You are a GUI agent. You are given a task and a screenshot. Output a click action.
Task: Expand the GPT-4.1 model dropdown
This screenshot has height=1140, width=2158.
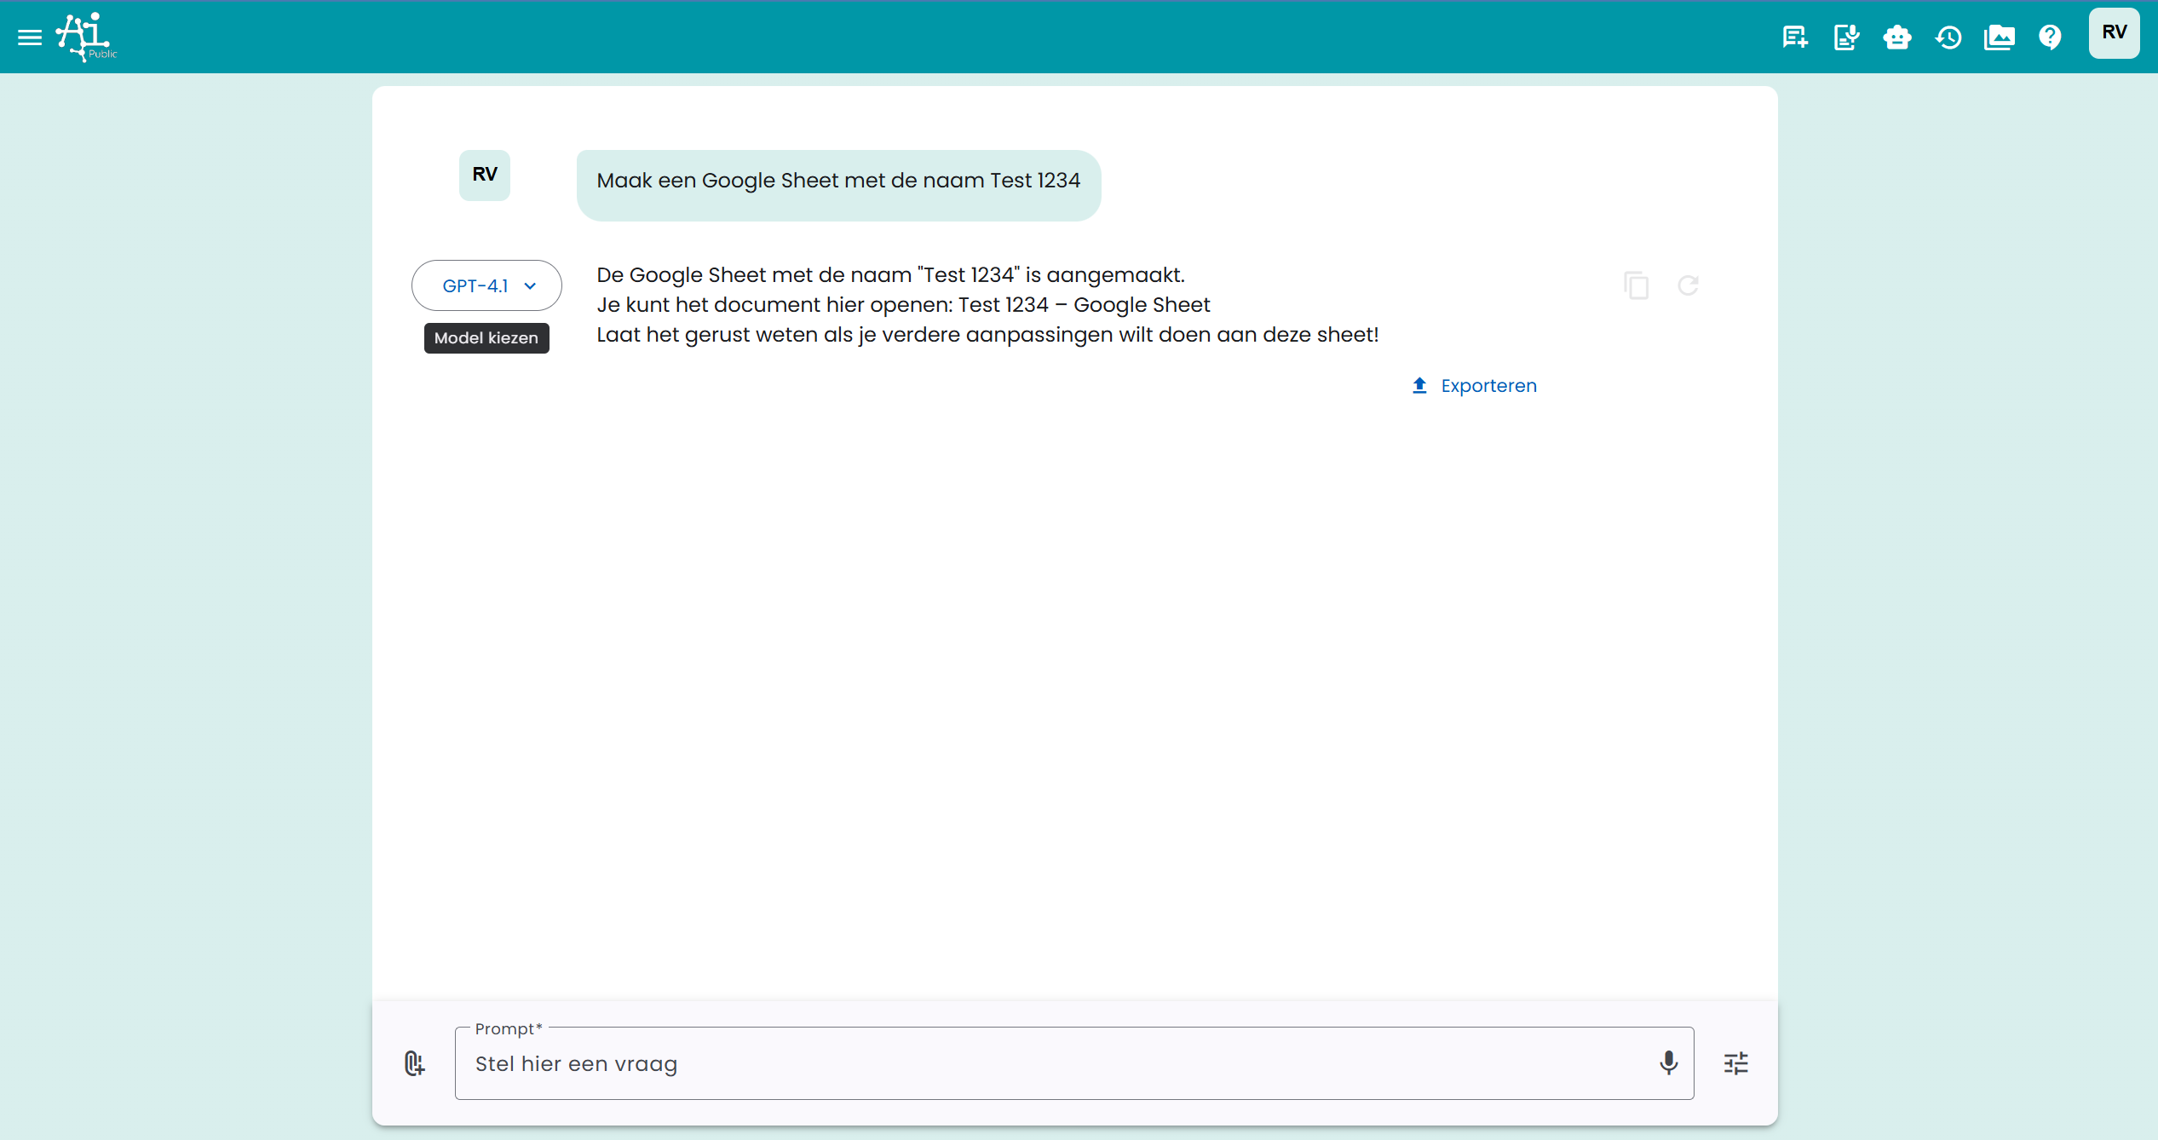click(486, 285)
